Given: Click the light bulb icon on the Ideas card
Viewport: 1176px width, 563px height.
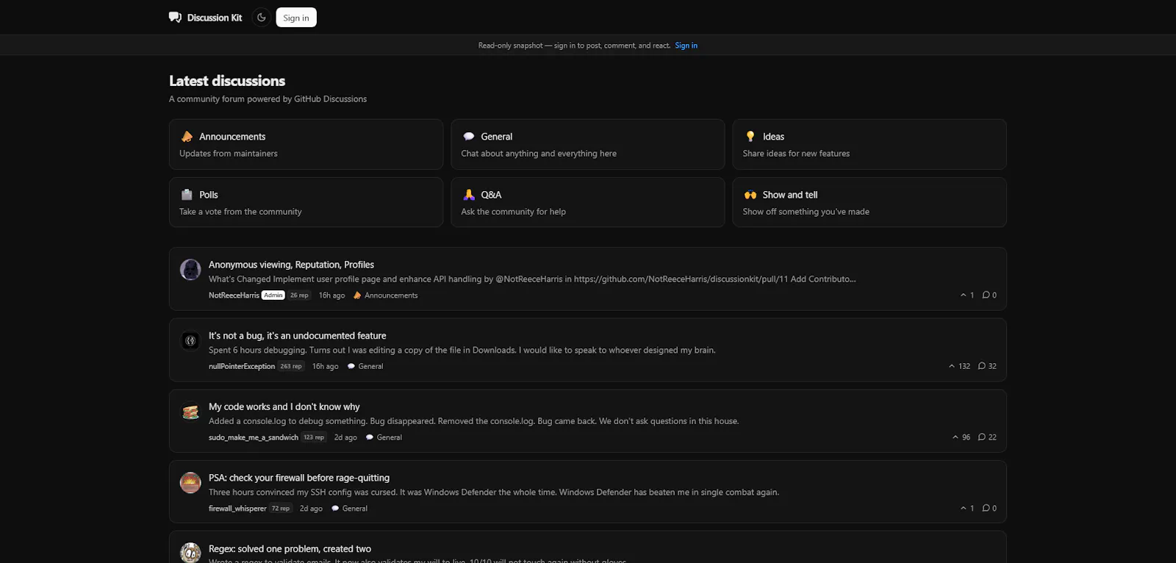Looking at the screenshot, I should pyautogui.click(x=750, y=137).
